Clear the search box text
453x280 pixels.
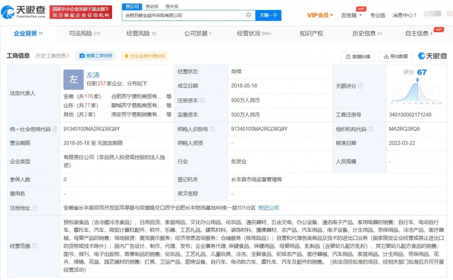248,15
